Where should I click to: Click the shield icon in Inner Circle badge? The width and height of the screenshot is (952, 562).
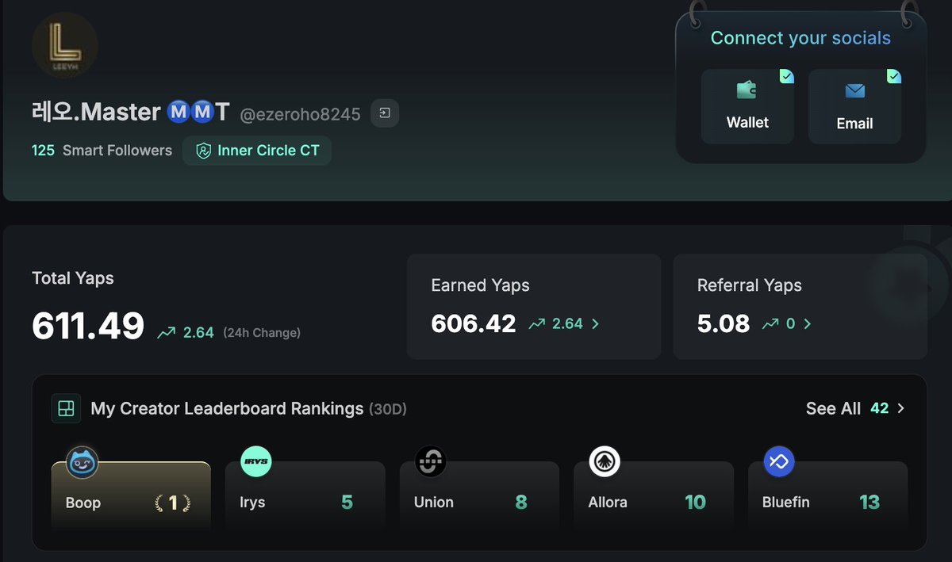[x=204, y=151]
